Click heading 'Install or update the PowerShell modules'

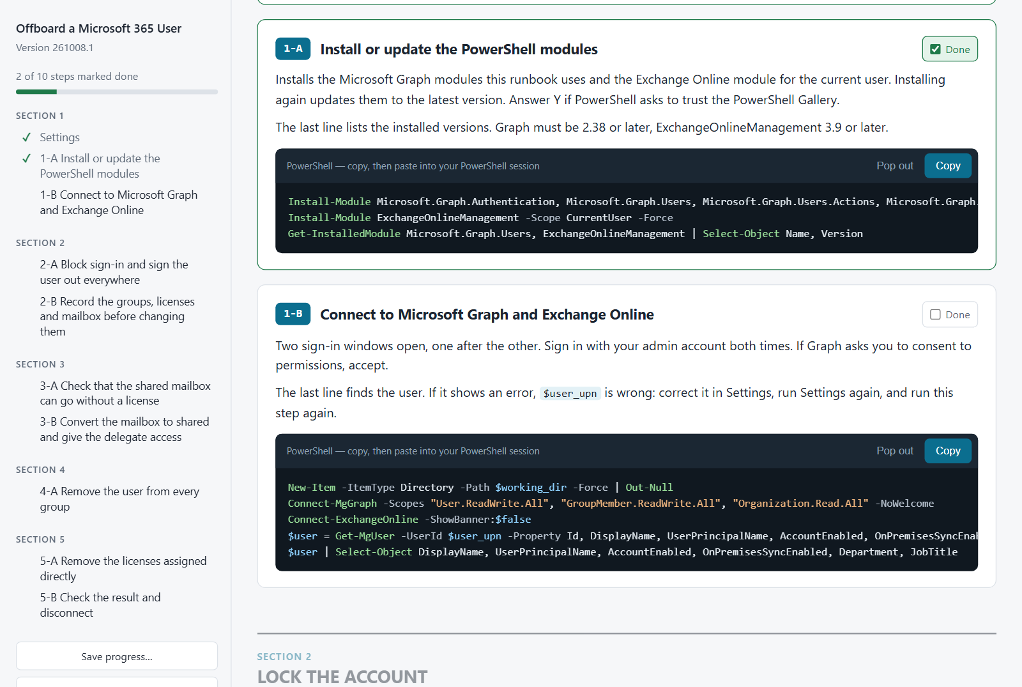(459, 49)
